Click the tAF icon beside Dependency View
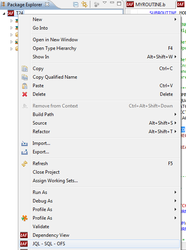Screen dimensions: 186x250 [x=24, y=235]
